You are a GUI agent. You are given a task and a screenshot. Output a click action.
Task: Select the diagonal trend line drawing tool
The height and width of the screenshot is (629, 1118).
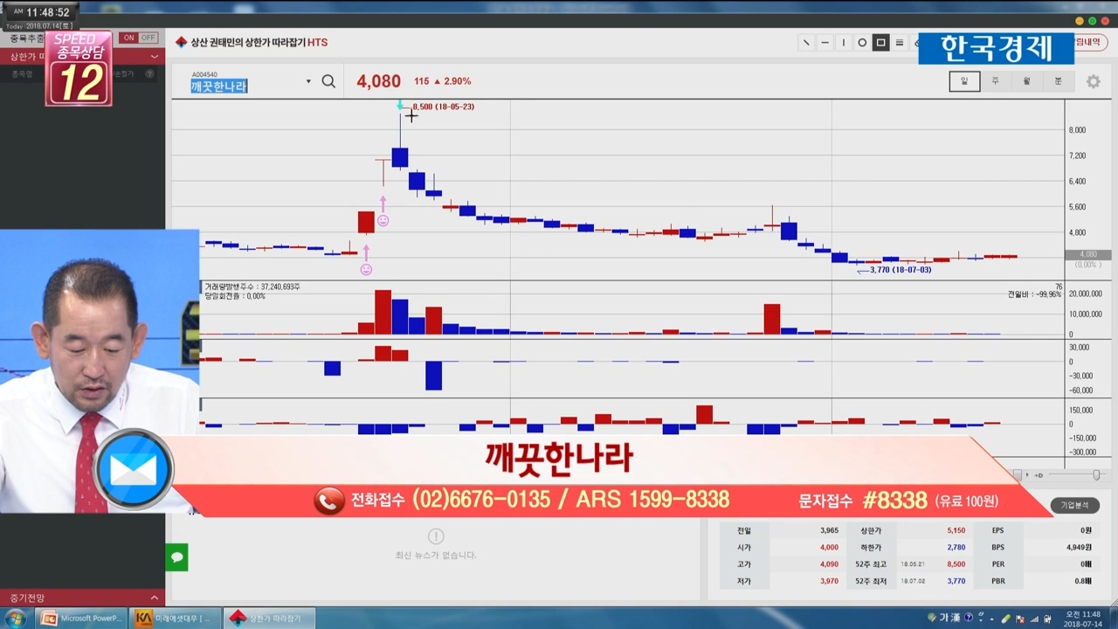pyautogui.click(x=805, y=43)
